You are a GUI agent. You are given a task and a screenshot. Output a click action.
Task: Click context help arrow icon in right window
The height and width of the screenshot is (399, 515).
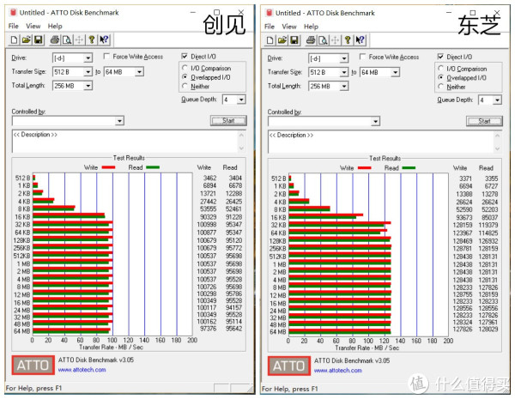(360, 40)
